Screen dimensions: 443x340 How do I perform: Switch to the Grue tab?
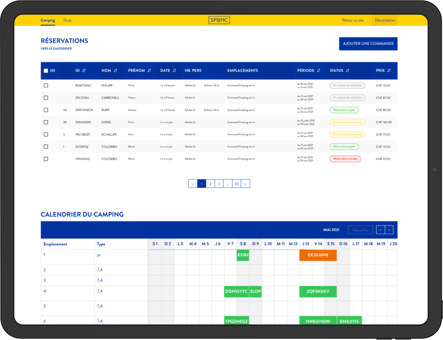click(x=68, y=20)
